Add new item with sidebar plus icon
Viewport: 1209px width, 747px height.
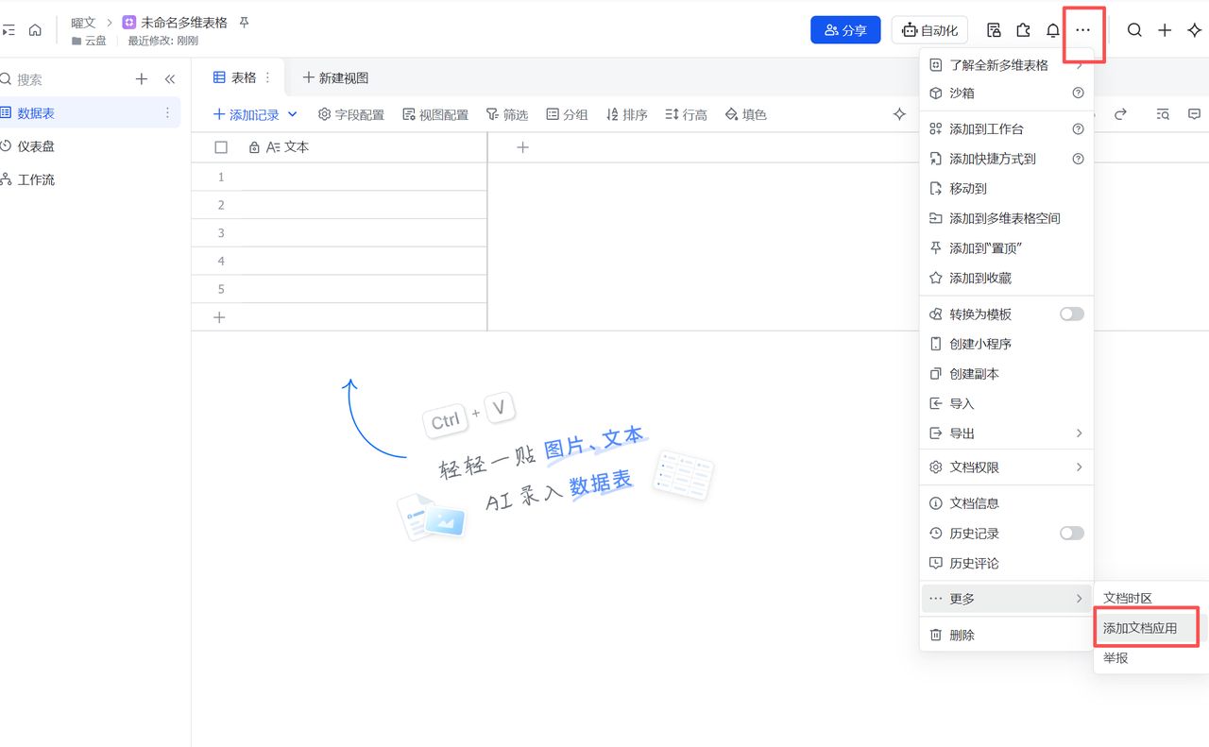142,79
